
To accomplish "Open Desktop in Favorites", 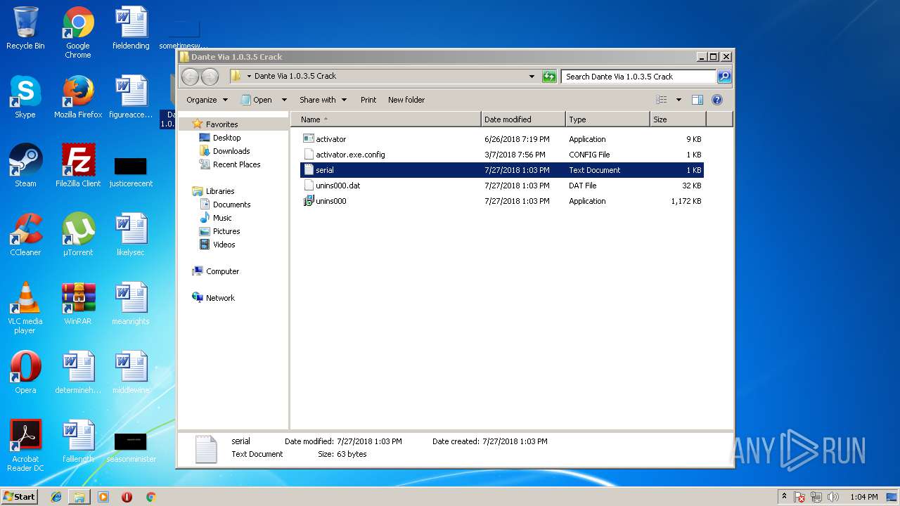I will pos(220,138).
